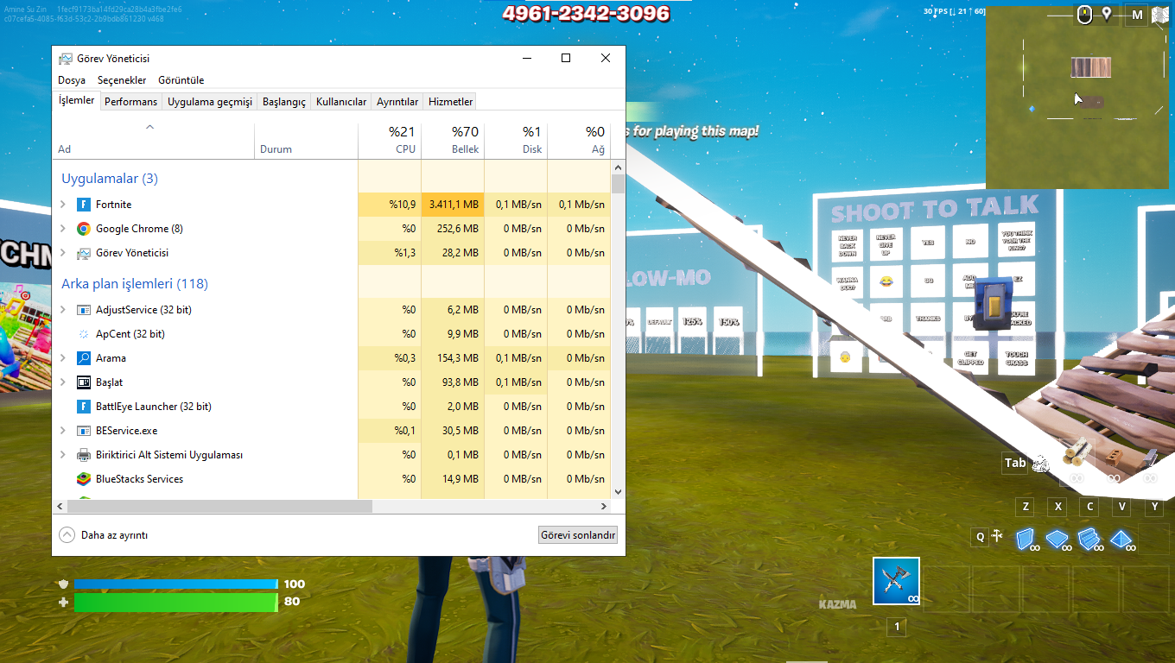1175x663 pixels.
Task: Click the wood material icon in Fortnite
Action: click(1077, 450)
